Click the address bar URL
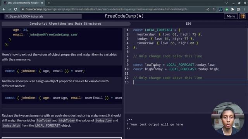Viewport: 248px width, 139px height. 106,9
